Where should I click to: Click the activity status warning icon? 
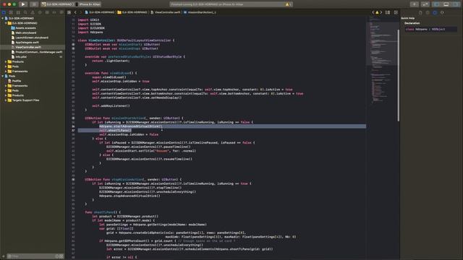click(288, 4)
